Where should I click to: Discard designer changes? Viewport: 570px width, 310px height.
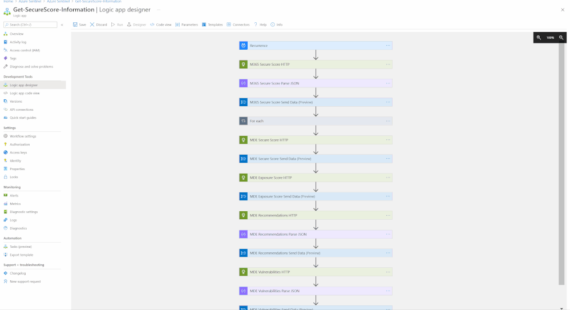click(x=99, y=25)
